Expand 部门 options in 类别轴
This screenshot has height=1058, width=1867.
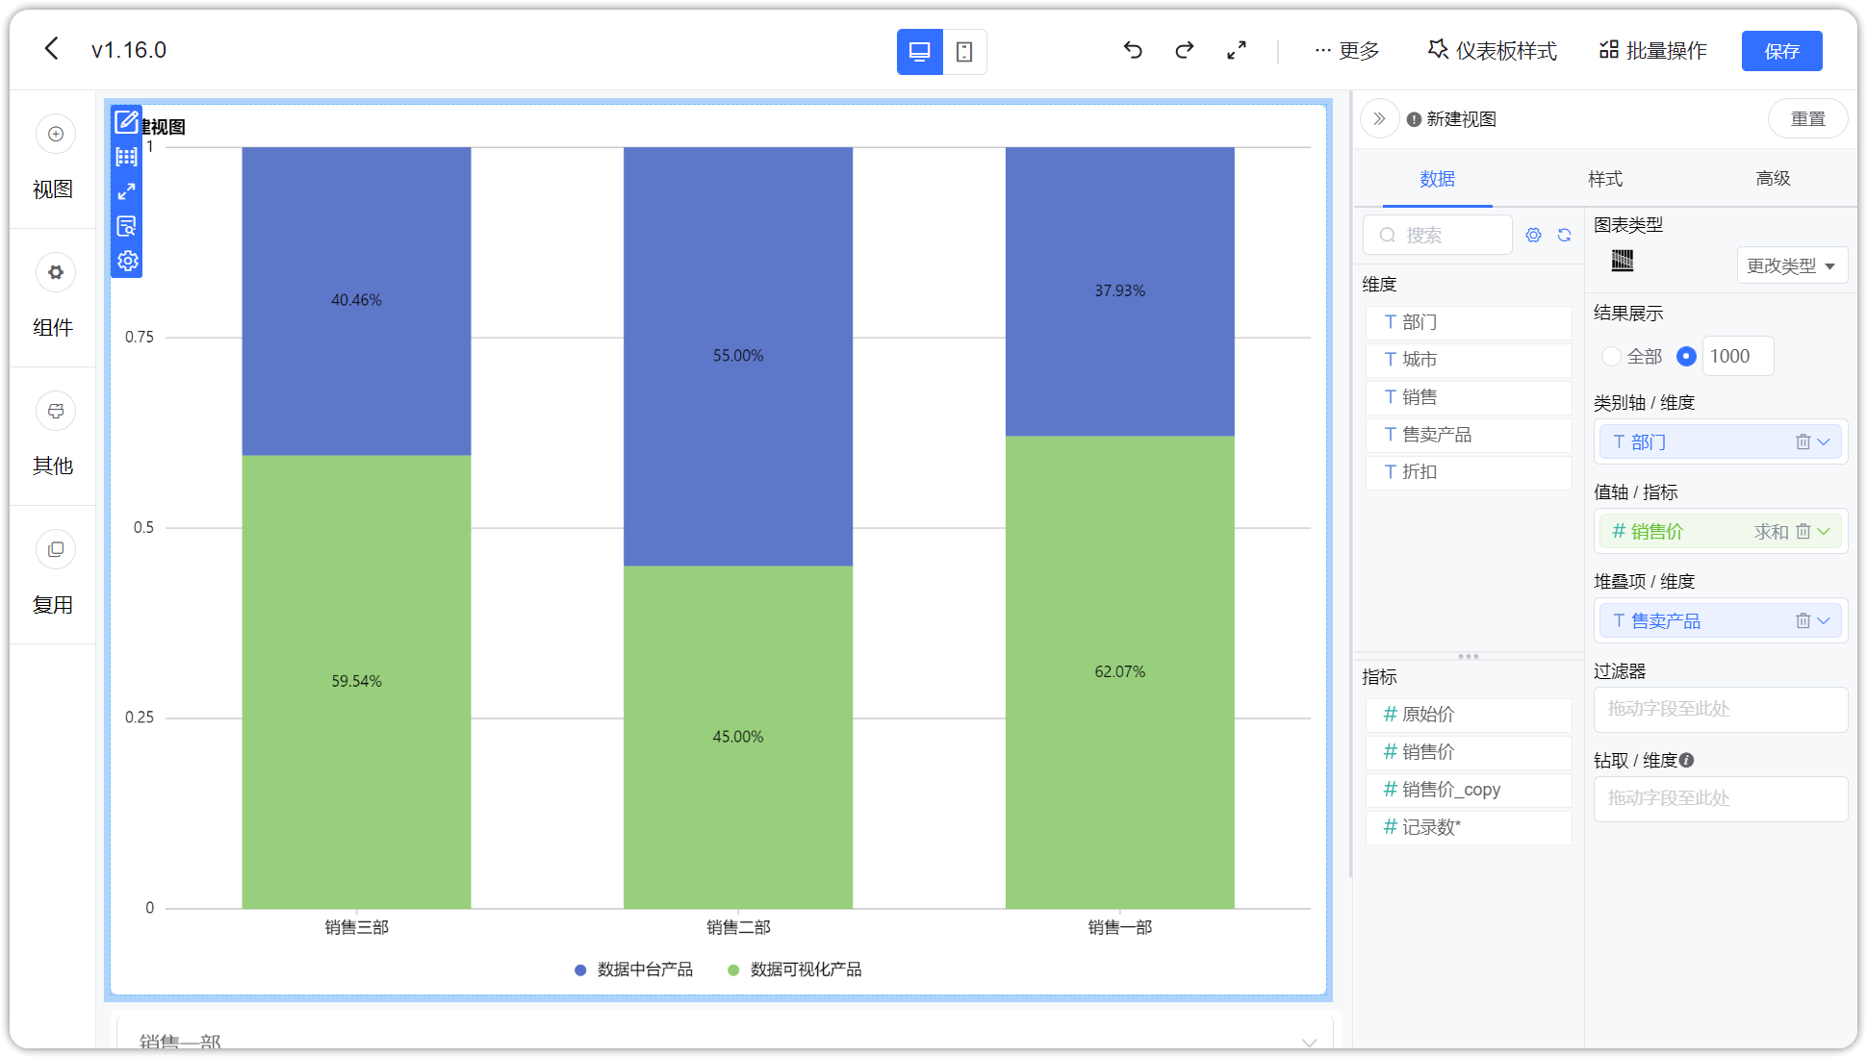(x=1824, y=441)
